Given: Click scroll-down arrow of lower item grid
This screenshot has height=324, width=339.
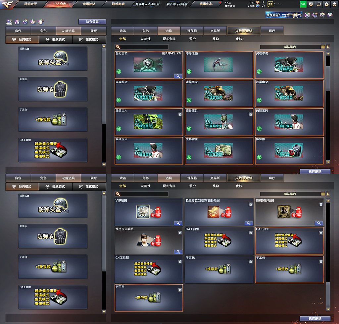Looking at the screenshot, I should pyautogui.click(x=328, y=309).
